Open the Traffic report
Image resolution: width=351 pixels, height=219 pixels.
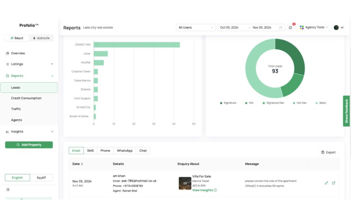(x=16, y=109)
